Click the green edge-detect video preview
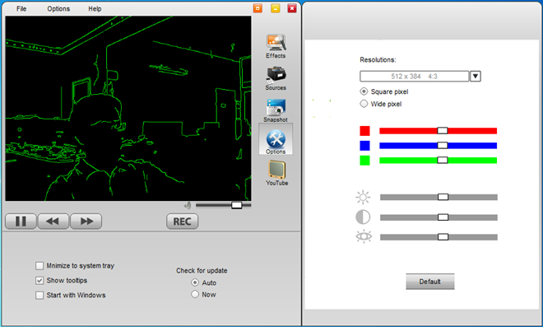 pos(128,108)
